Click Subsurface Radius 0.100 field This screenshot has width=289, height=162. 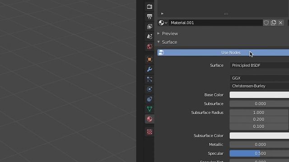(259, 126)
